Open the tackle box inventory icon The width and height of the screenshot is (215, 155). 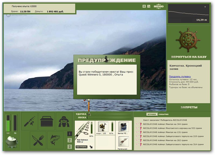[46, 122]
